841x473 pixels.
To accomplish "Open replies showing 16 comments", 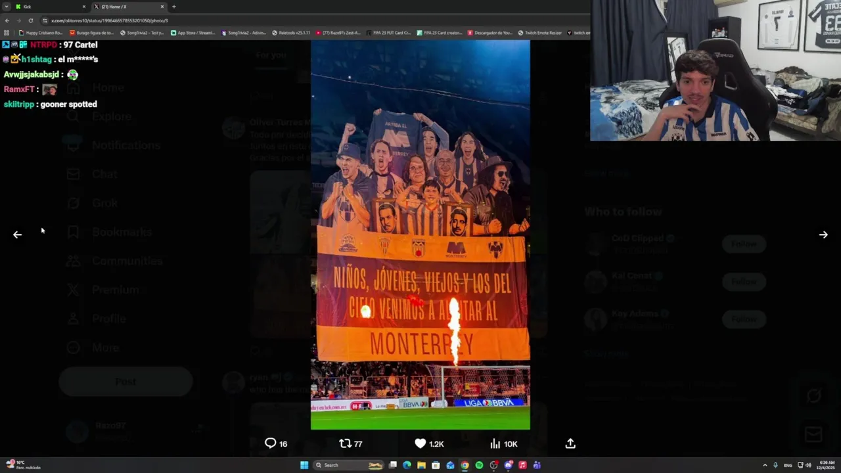I will click(x=276, y=443).
